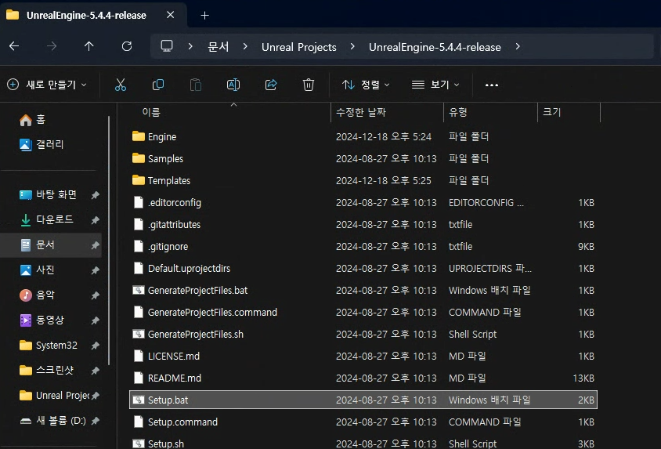Click the Delete trash can icon
Image resolution: width=661 pixels, height=449 pixels.
[308, 85]
